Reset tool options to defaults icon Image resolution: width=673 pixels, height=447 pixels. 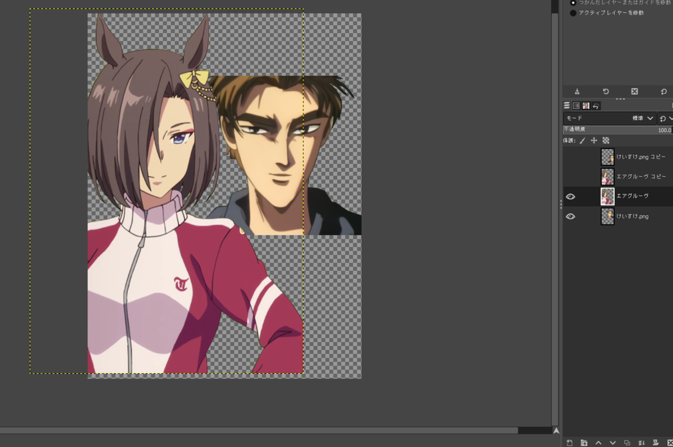(x=663, y=91)
